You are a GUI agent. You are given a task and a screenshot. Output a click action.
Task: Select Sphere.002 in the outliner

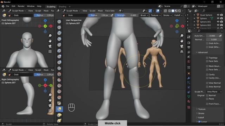coord(205,25)
